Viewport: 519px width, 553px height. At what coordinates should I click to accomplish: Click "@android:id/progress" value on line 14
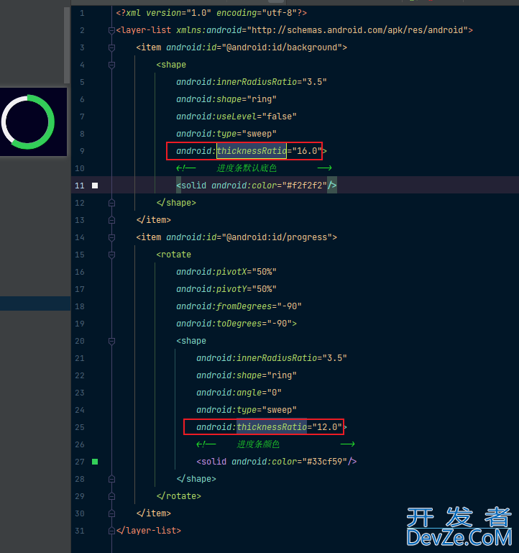[277, 237]
